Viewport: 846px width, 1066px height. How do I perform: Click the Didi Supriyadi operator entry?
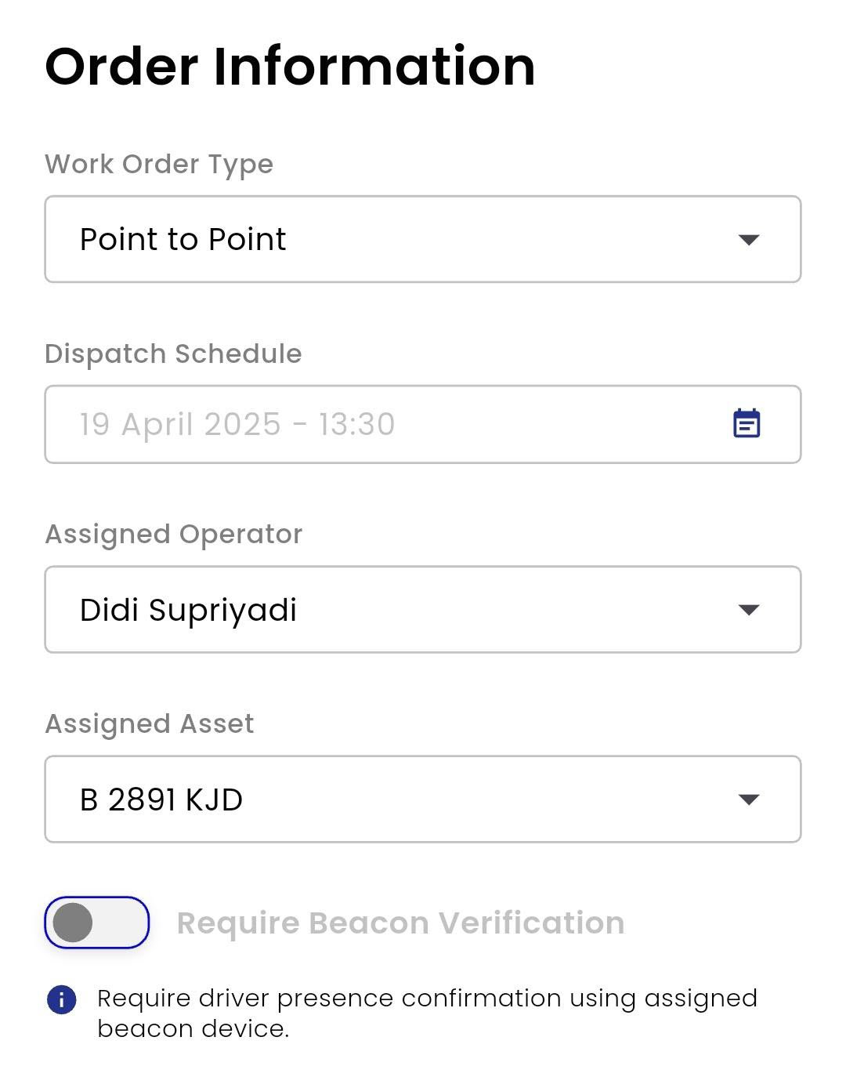click(188, 609)
